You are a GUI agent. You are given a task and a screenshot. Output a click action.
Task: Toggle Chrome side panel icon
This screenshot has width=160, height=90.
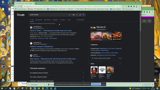[x=134, y=6]
